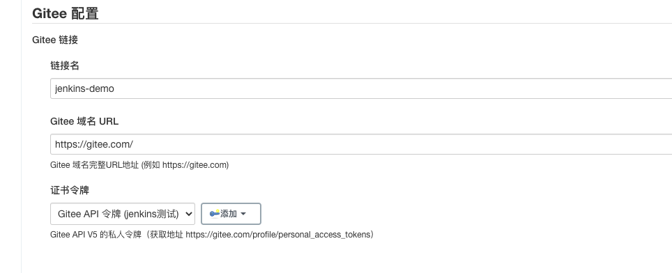Place cursor in jenkins-demo text
The image size is (672, 273).
click(x=84, y=88)
